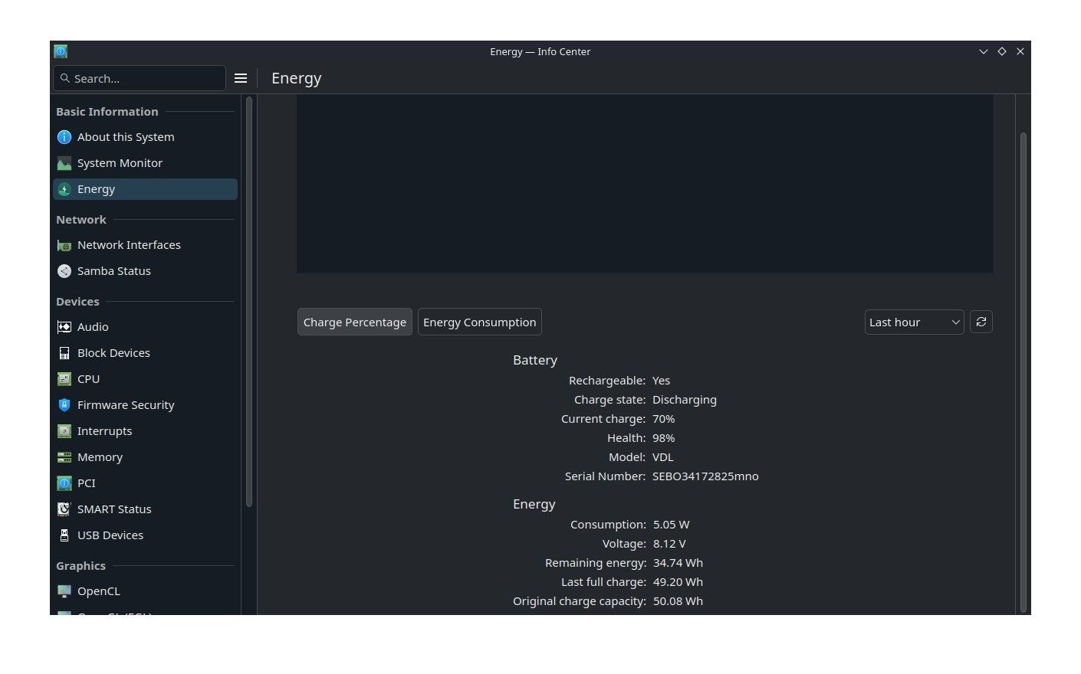
Task: Refresh the battery graph with reload icon
Action: 981,322
